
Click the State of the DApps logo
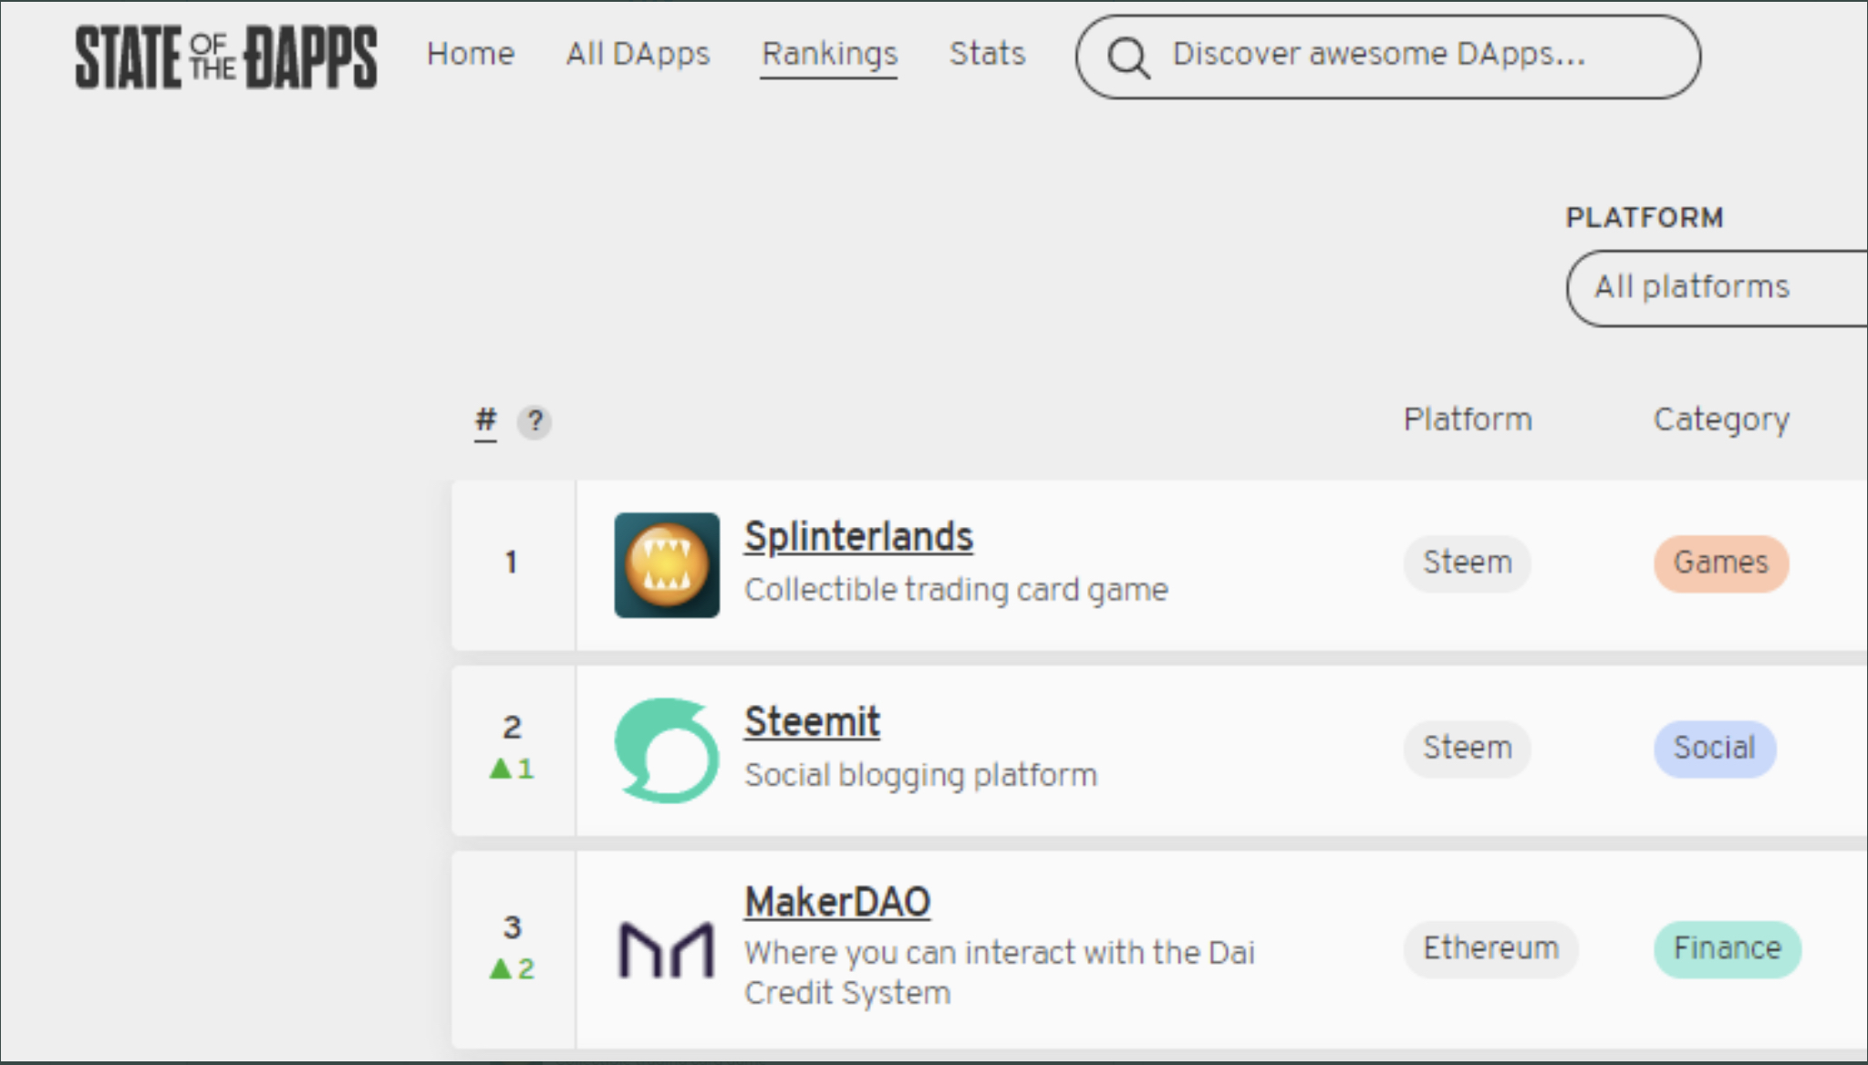(x=225, y=57)
